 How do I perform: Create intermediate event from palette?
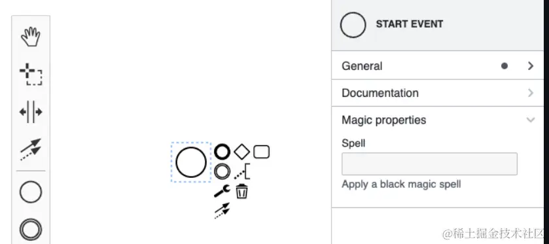tap(31, 230)
